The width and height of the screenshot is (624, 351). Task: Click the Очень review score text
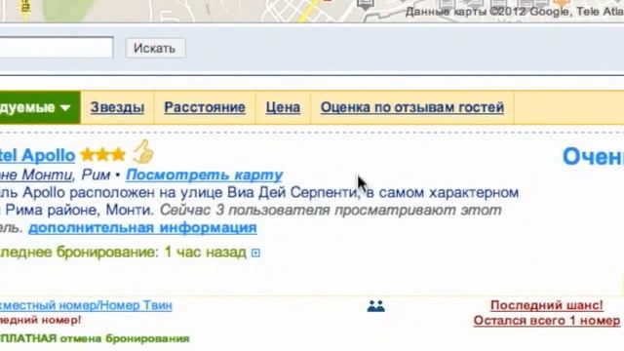pyautogui.click(x=593, y=156)
